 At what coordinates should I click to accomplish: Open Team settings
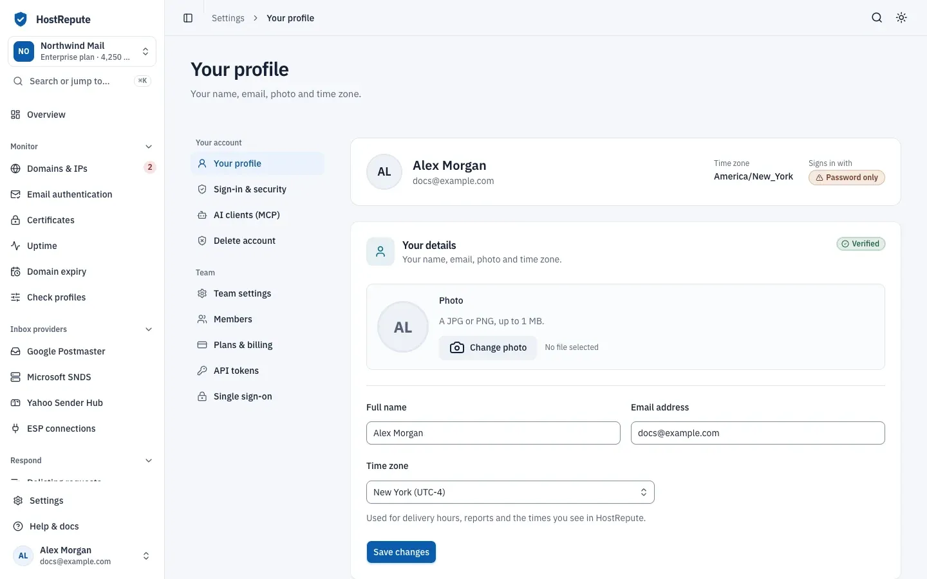(257, 293)
